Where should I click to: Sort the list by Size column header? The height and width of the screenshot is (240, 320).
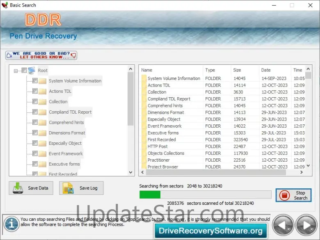click(x=245, y=70)
